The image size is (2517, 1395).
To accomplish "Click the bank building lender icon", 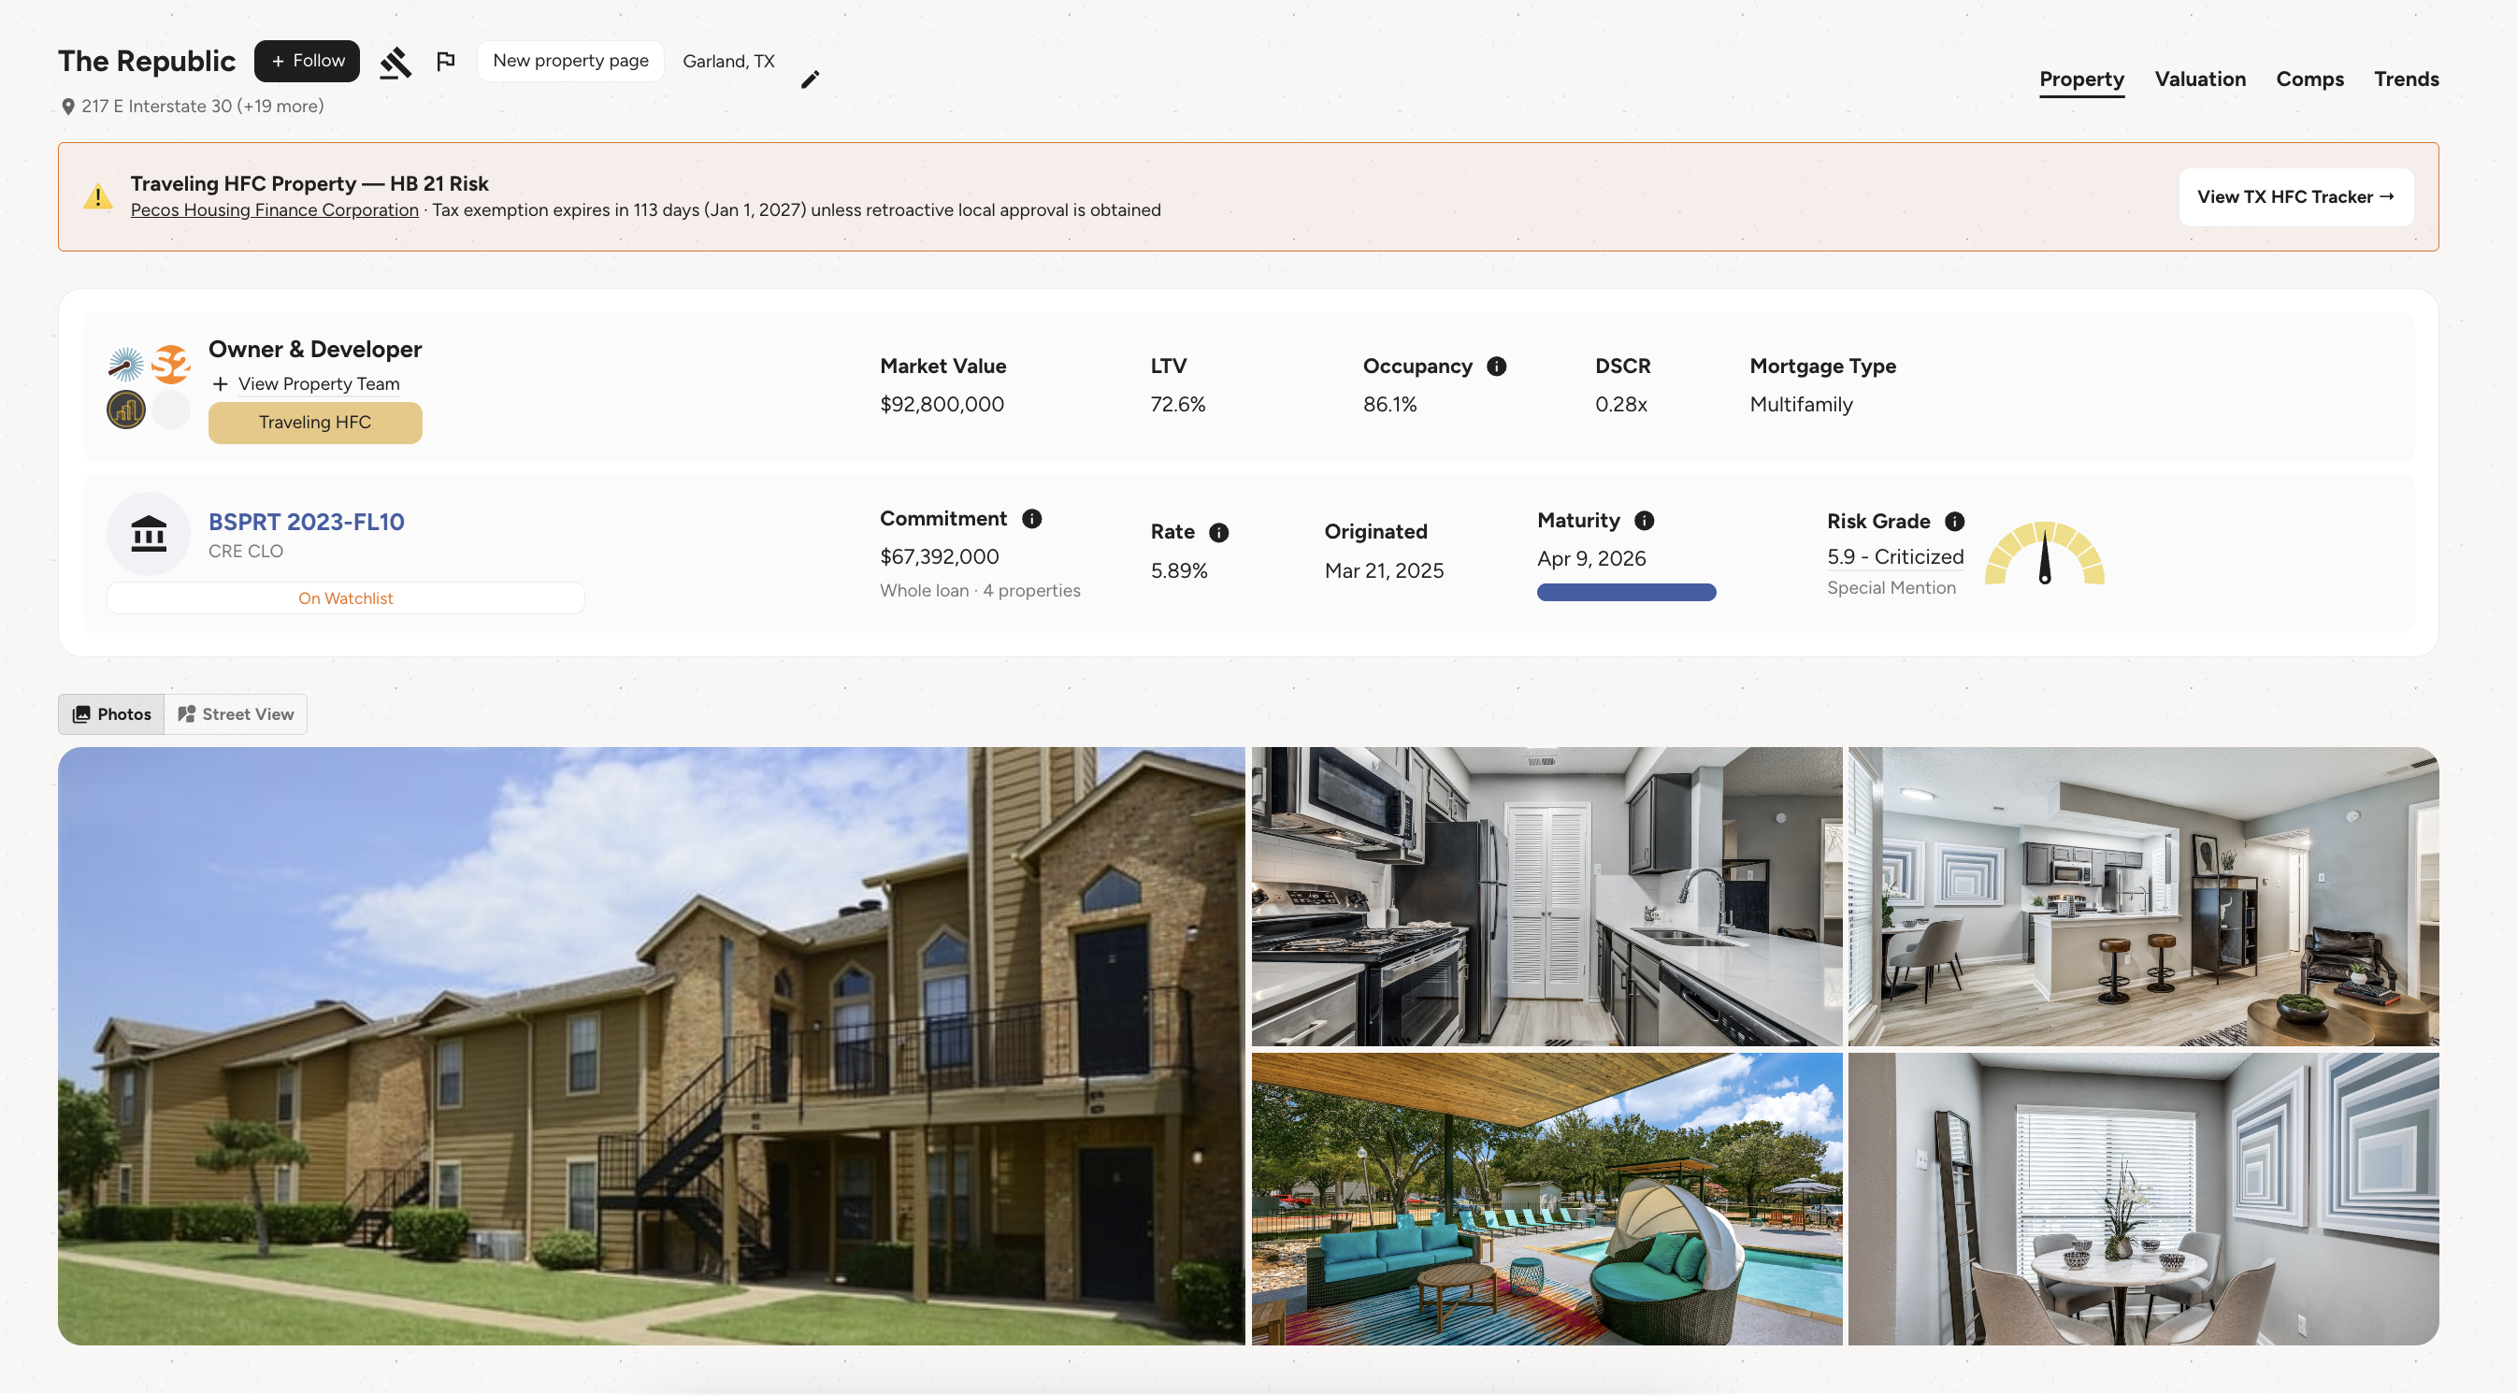I will pos(149,533).
